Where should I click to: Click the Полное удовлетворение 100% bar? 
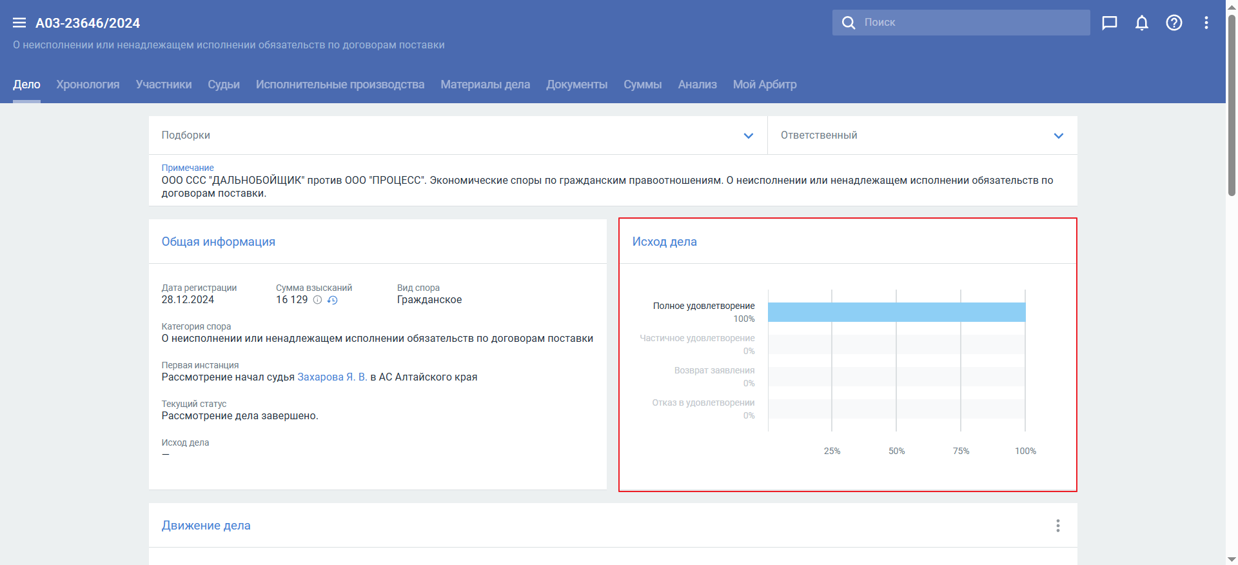(896, 312)
